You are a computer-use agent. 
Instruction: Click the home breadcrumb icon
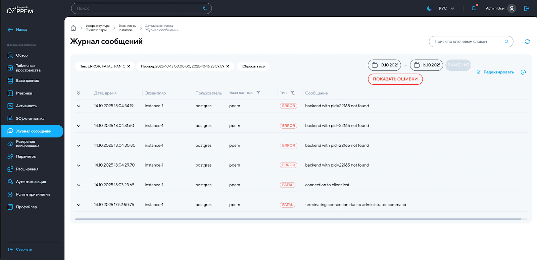(74, 28)
